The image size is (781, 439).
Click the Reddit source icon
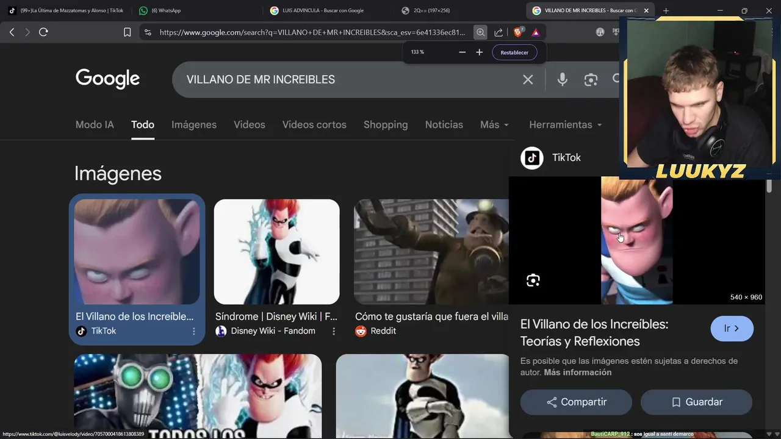click(x=361, y=331)
